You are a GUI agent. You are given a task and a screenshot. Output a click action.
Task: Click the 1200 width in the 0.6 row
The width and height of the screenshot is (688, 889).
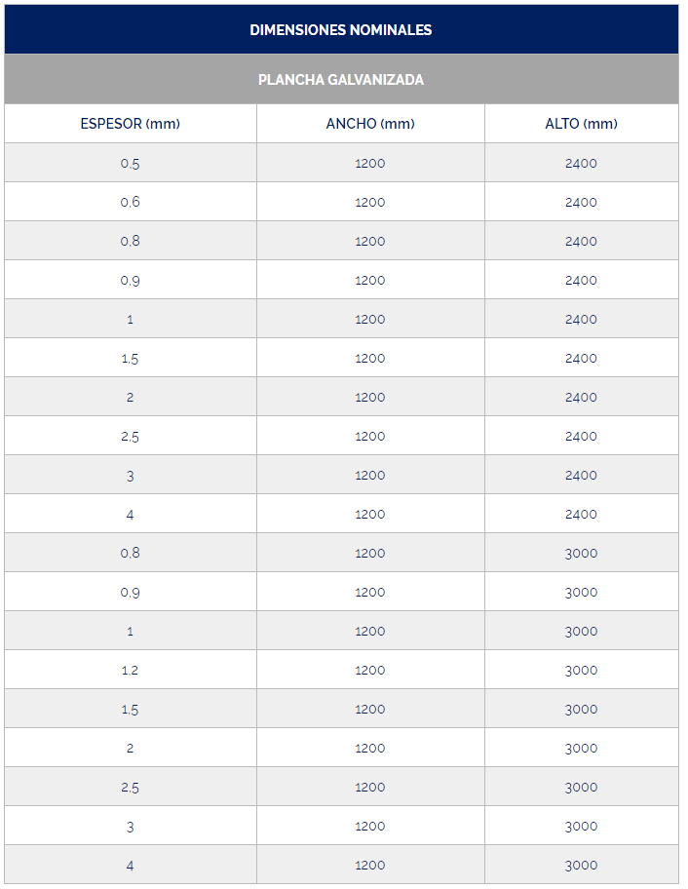[x=370, y=202]
